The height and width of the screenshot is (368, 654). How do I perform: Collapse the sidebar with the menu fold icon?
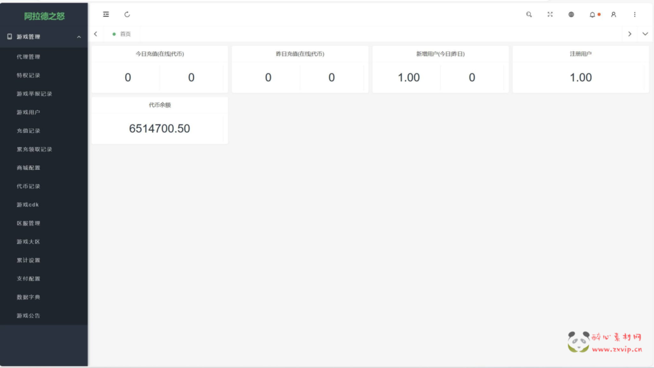coord(106,14)
